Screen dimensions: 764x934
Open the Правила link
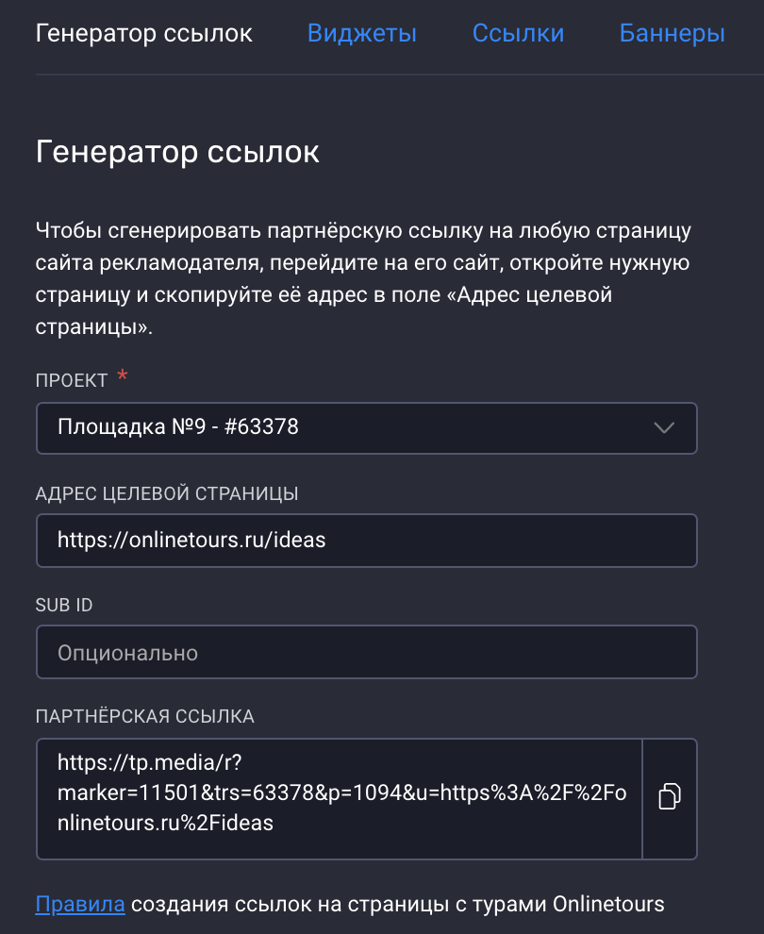click(80, 905)
